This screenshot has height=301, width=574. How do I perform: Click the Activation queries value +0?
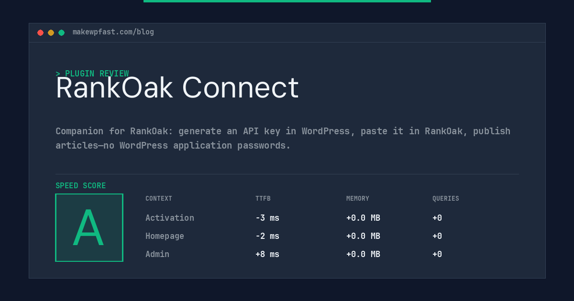pos(437,218)
